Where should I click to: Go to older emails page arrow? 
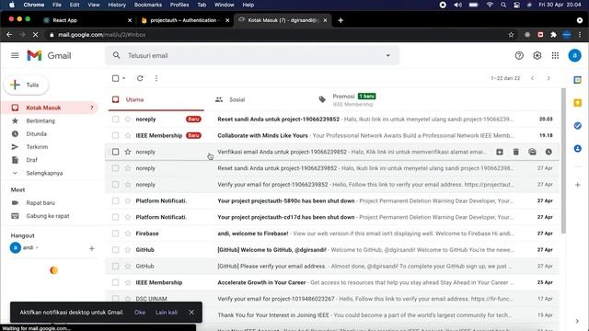549,78
